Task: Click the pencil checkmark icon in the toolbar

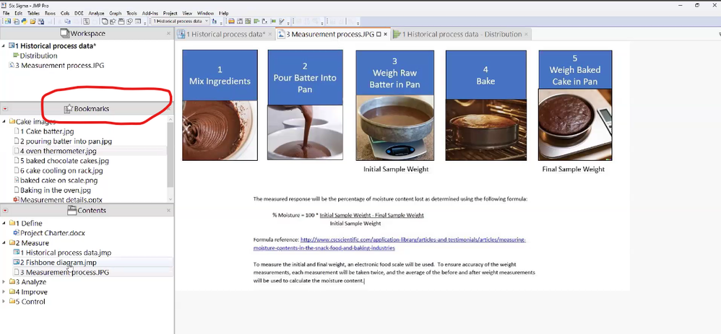Action: pyautogui.click(x=282, y=21)
